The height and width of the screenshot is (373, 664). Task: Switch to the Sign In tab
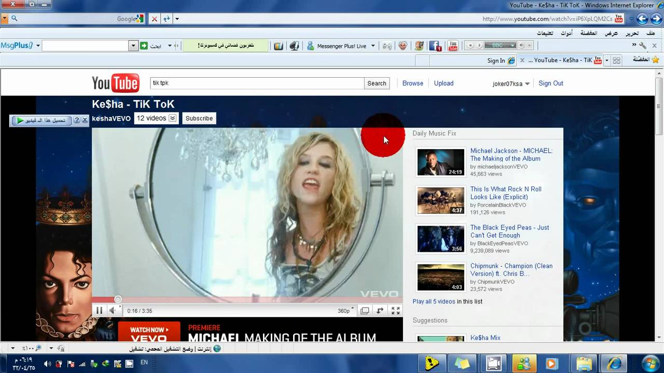501,60
